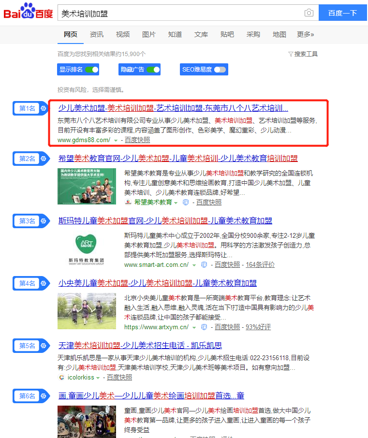Click 百度一下 search button
This screenshot has width=368, height=438.
(x=342, y=13)
